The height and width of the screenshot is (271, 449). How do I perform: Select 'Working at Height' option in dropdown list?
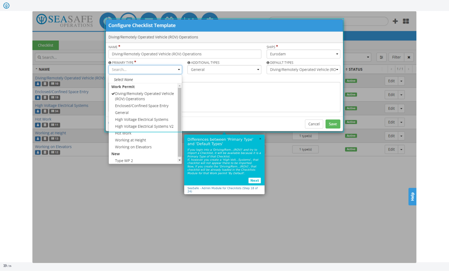coord(130,140)
